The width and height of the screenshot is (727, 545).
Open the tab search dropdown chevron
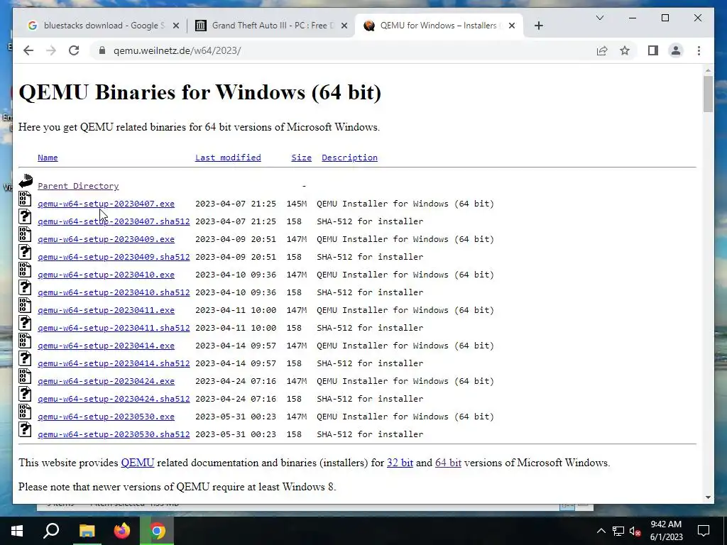(x=599, y=18)
